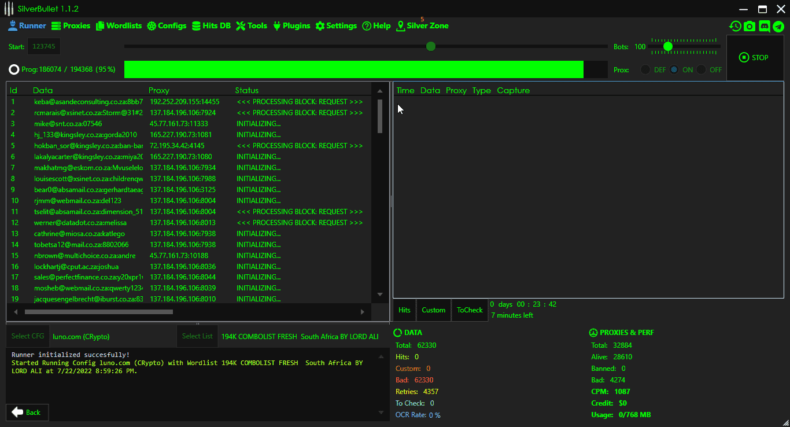Image resolution: width=790 pixels, height=427 pixels.
Task: Open the history icon in top-right corner
Action: pos(735,26)
